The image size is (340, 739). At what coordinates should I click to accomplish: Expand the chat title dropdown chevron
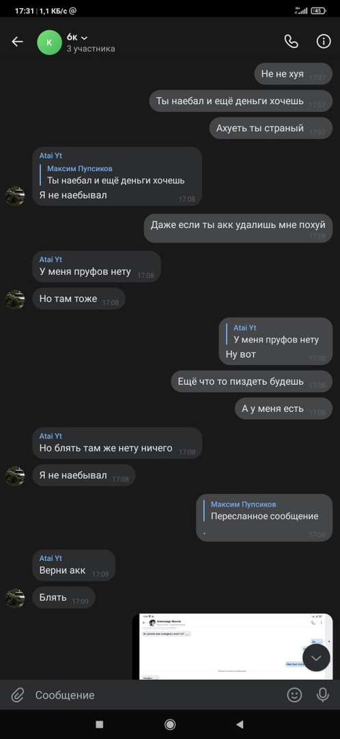point(84,38)
